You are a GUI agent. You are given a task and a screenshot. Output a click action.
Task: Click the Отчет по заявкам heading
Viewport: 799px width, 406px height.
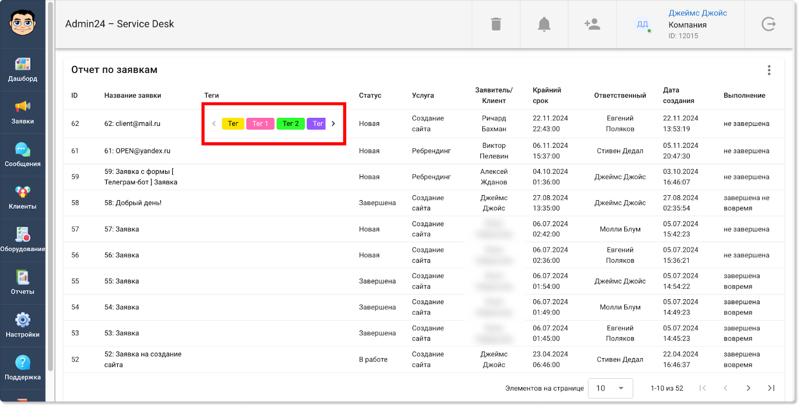(114, 70)
